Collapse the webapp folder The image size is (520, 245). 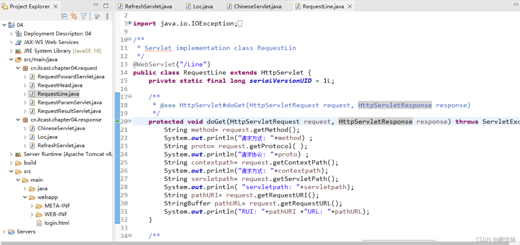tap(25, 197)
